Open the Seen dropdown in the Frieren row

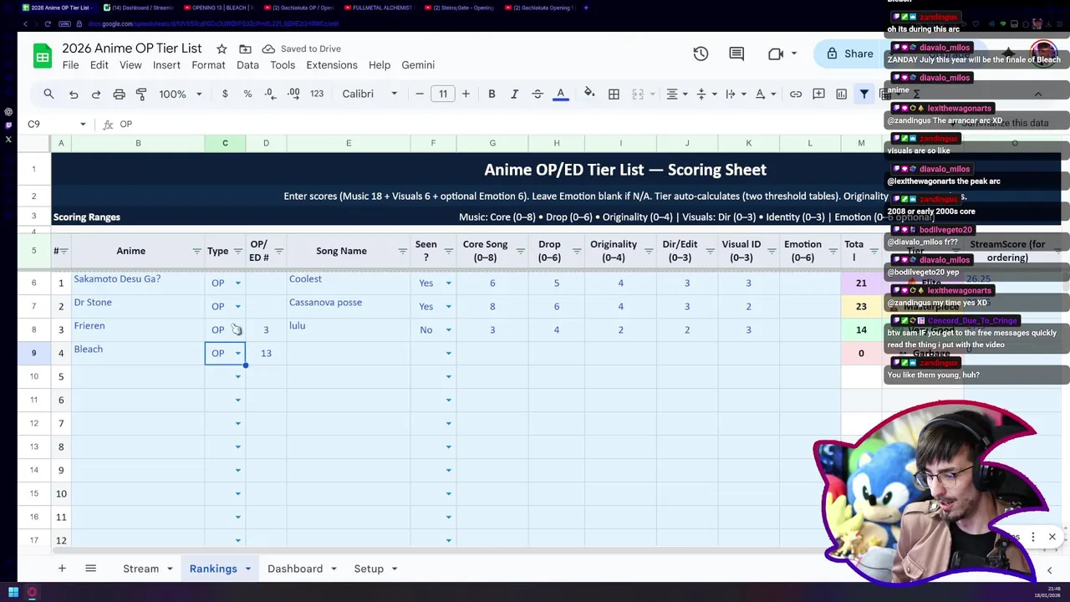pyautogui.click(x=448, y=329)
